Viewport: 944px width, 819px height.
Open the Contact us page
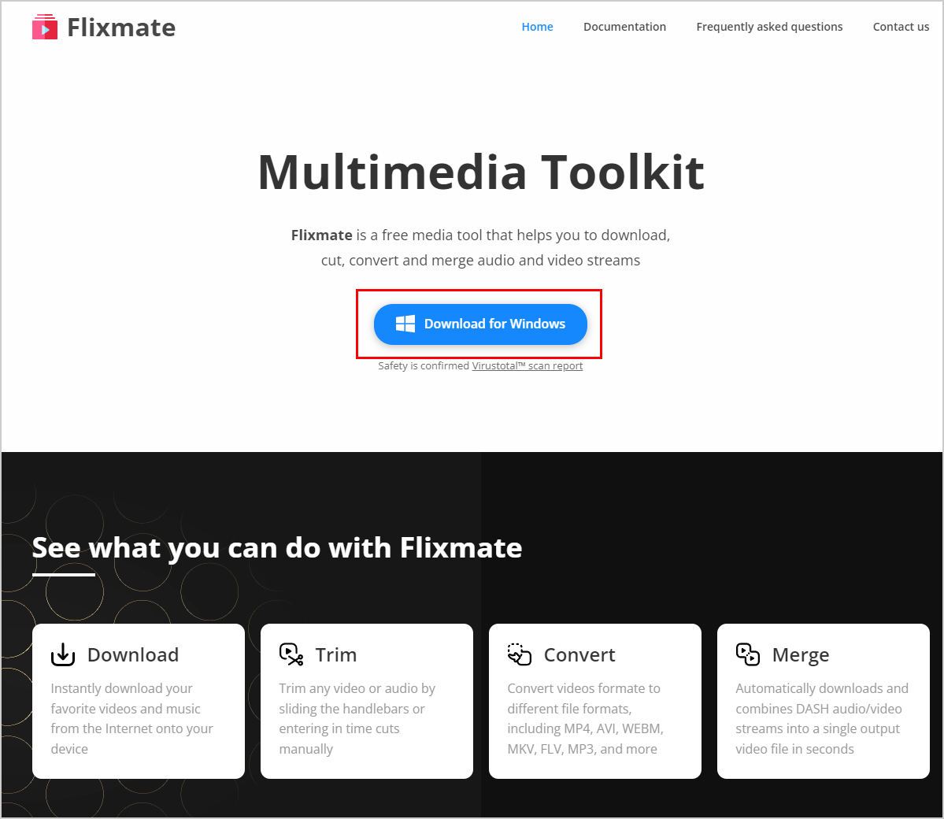[901, 27]
